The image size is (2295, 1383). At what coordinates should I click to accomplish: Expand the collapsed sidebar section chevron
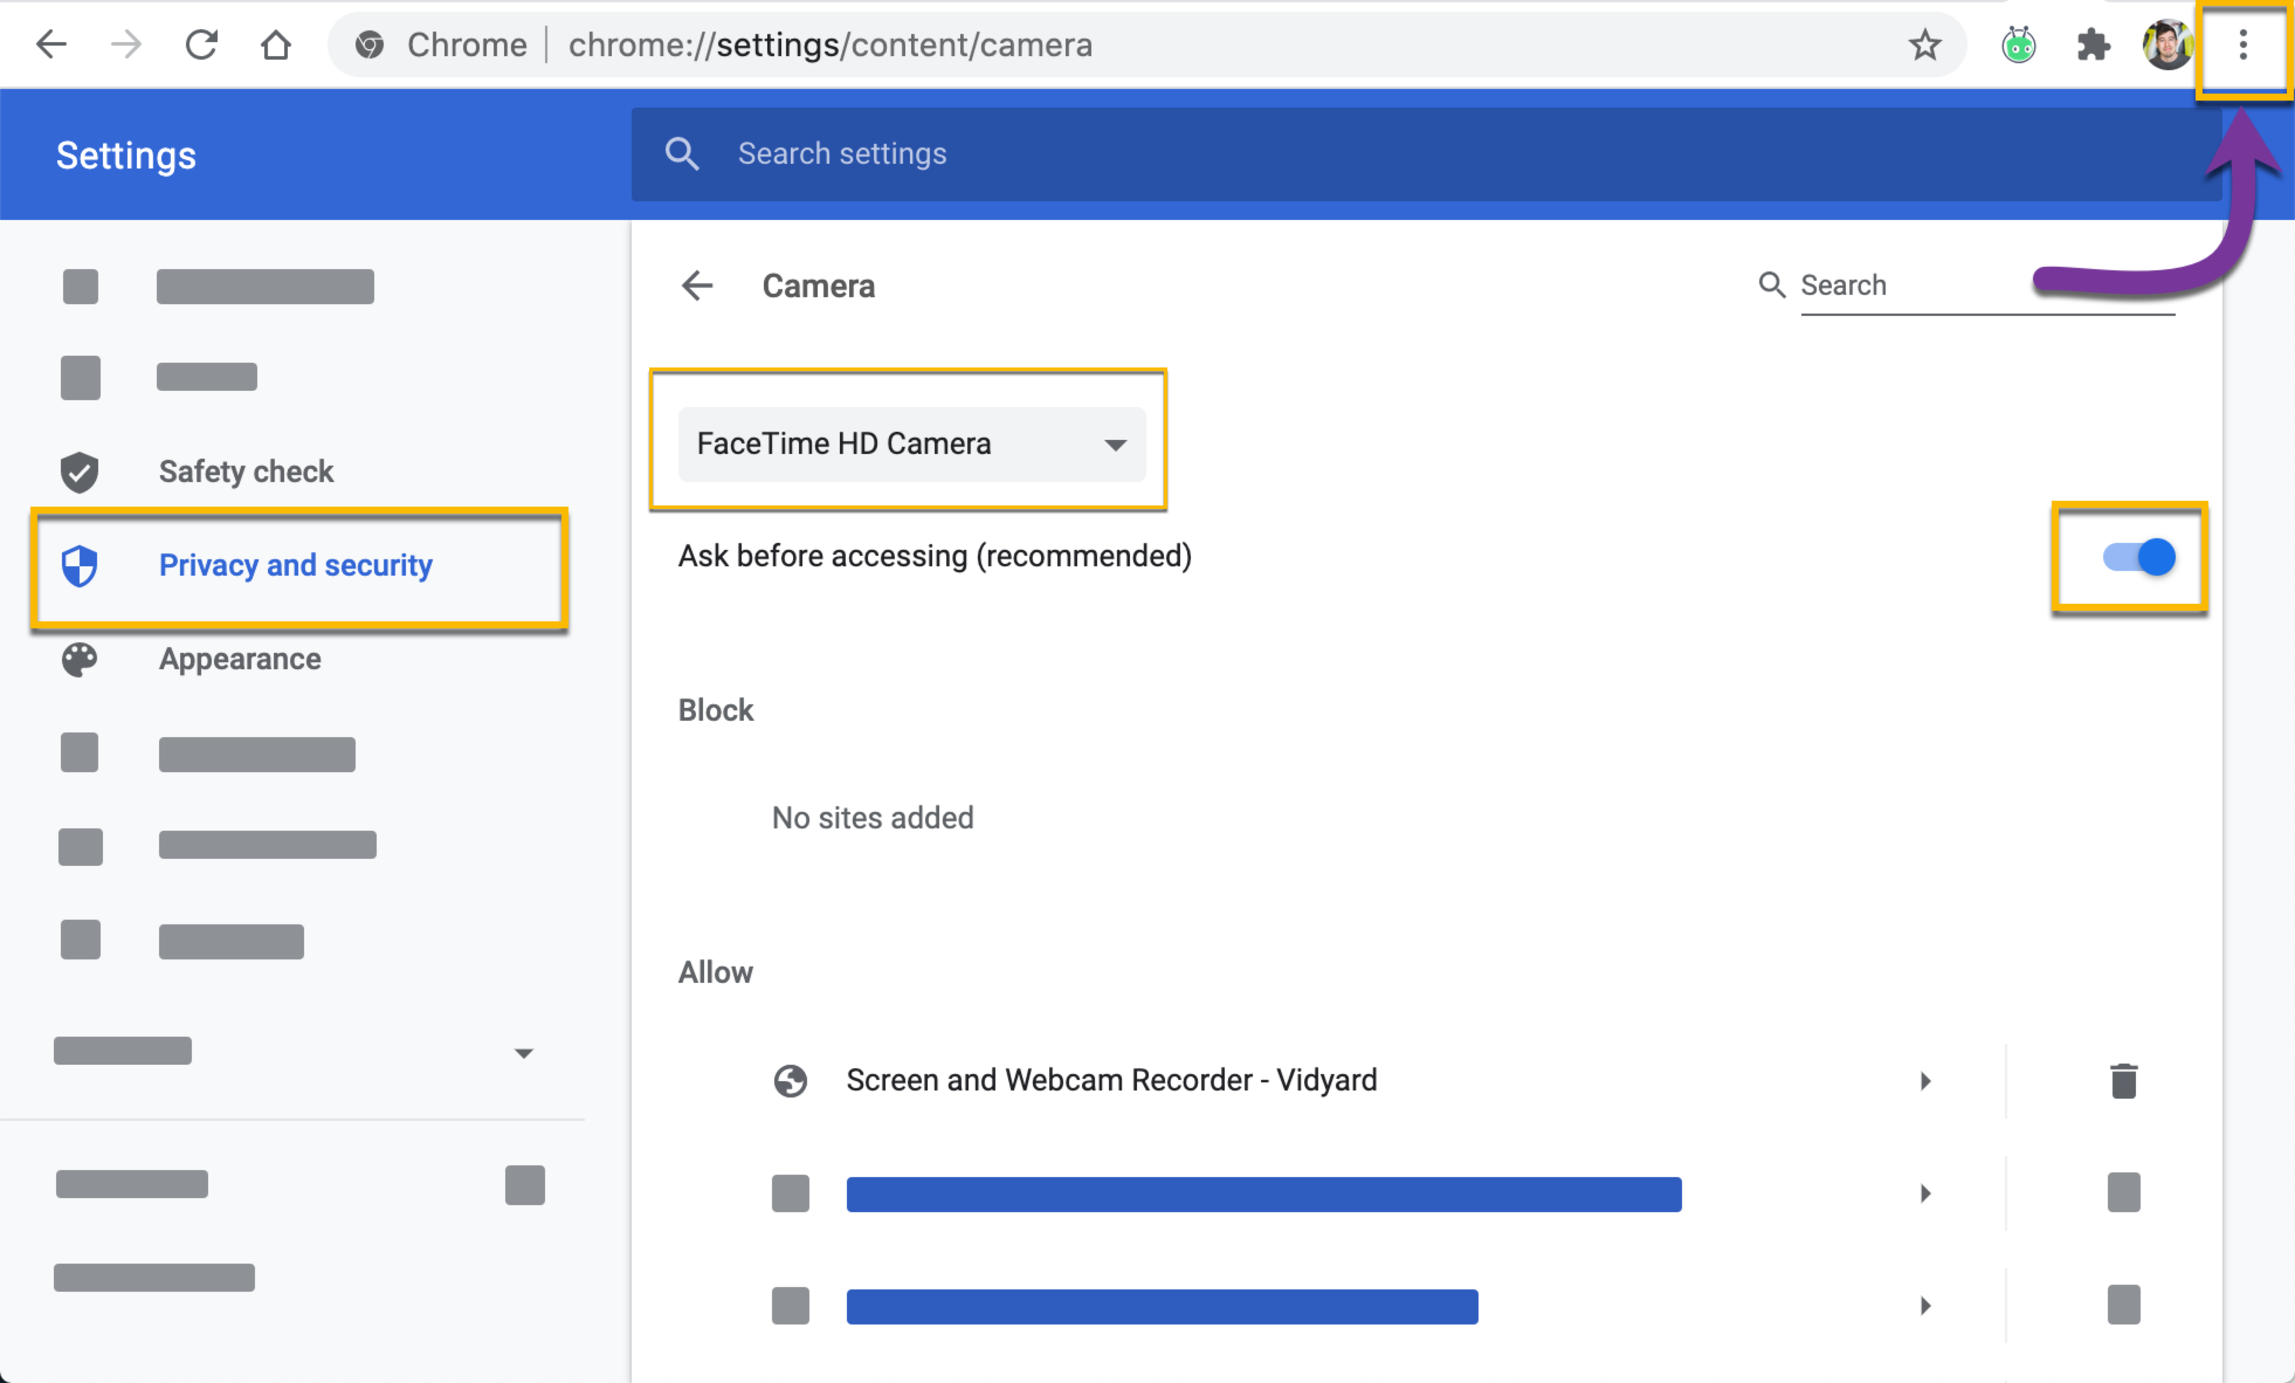(525, 1052)
